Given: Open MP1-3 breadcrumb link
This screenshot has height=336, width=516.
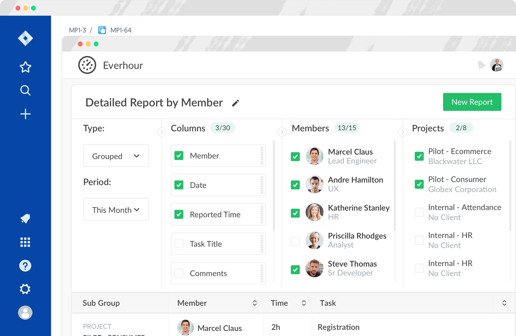Looking at the screenshot, I should pyautogui.click(x=77, y=30).
